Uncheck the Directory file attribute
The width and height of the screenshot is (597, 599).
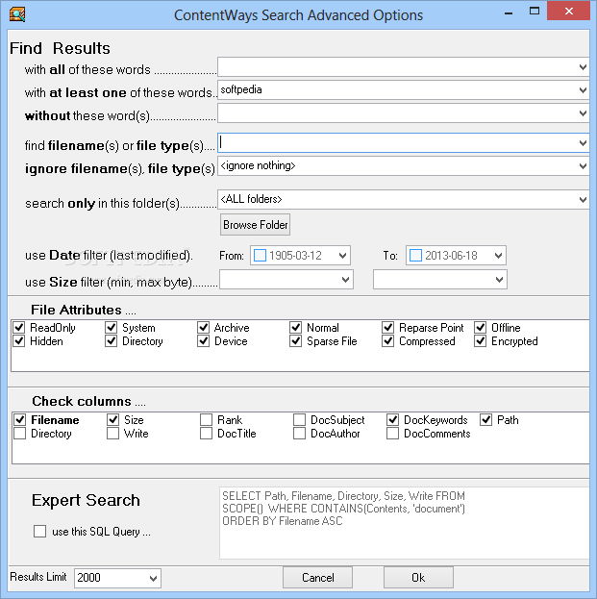coord(112,340)
